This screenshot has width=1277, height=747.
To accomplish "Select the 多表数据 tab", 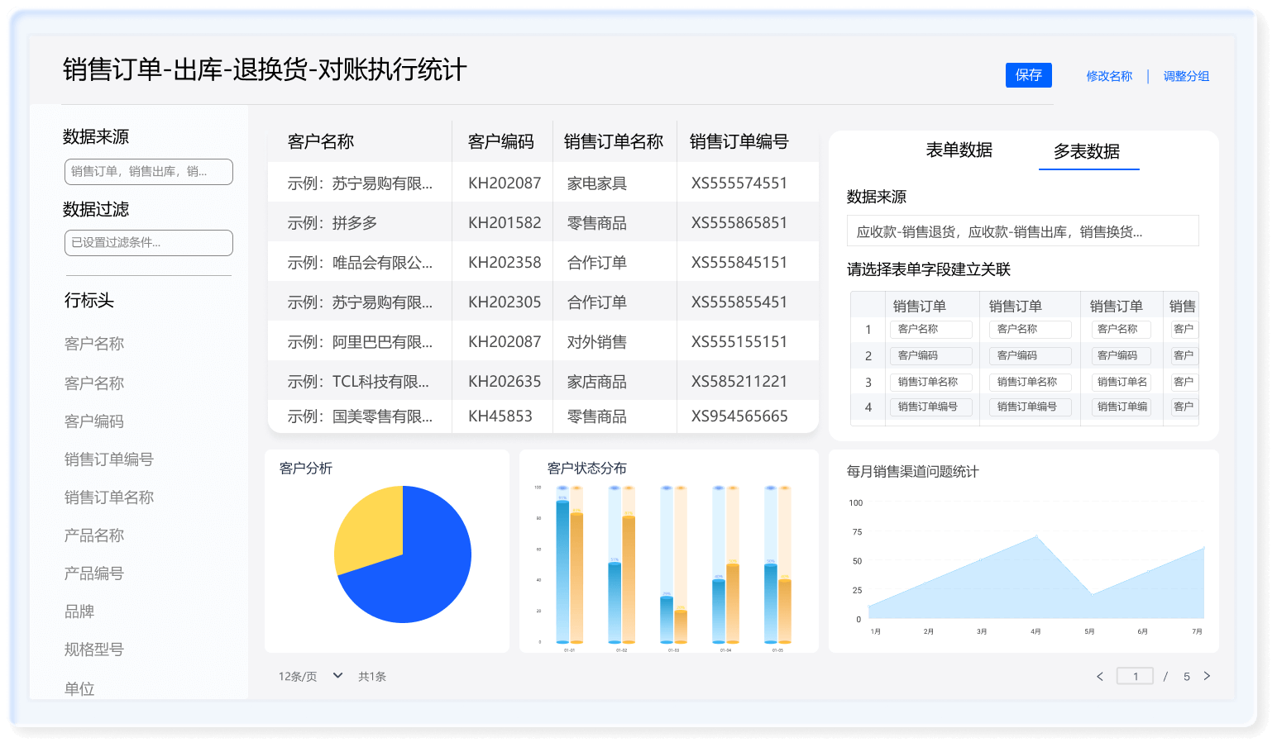I will point(1087,152).
